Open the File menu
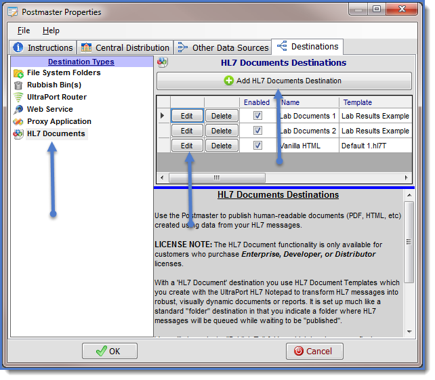This screenshot has height=380, width=435. [24, 30]
